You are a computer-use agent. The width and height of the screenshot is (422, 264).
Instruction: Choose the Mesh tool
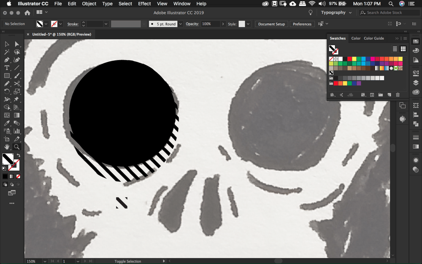pos(7,115)
